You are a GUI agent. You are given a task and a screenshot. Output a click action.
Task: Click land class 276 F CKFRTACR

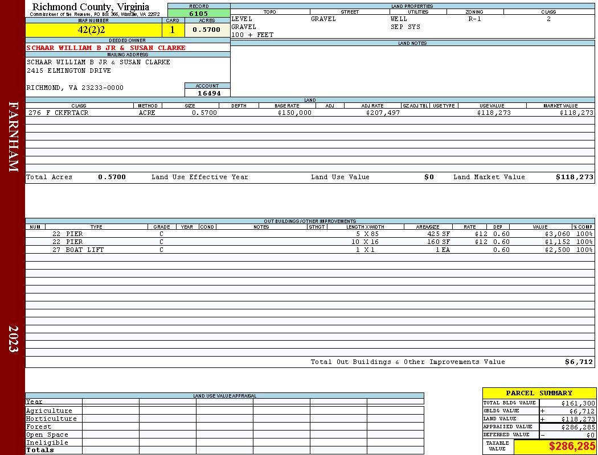click(58, 113)
